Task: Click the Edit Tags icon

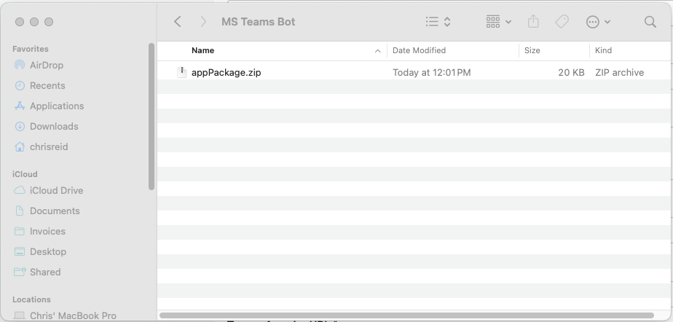Action: [562, 21]
